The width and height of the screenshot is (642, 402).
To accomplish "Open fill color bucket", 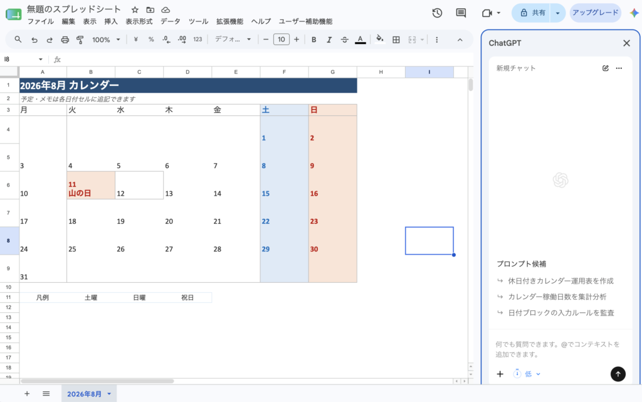I will click(x=379, y=40).
